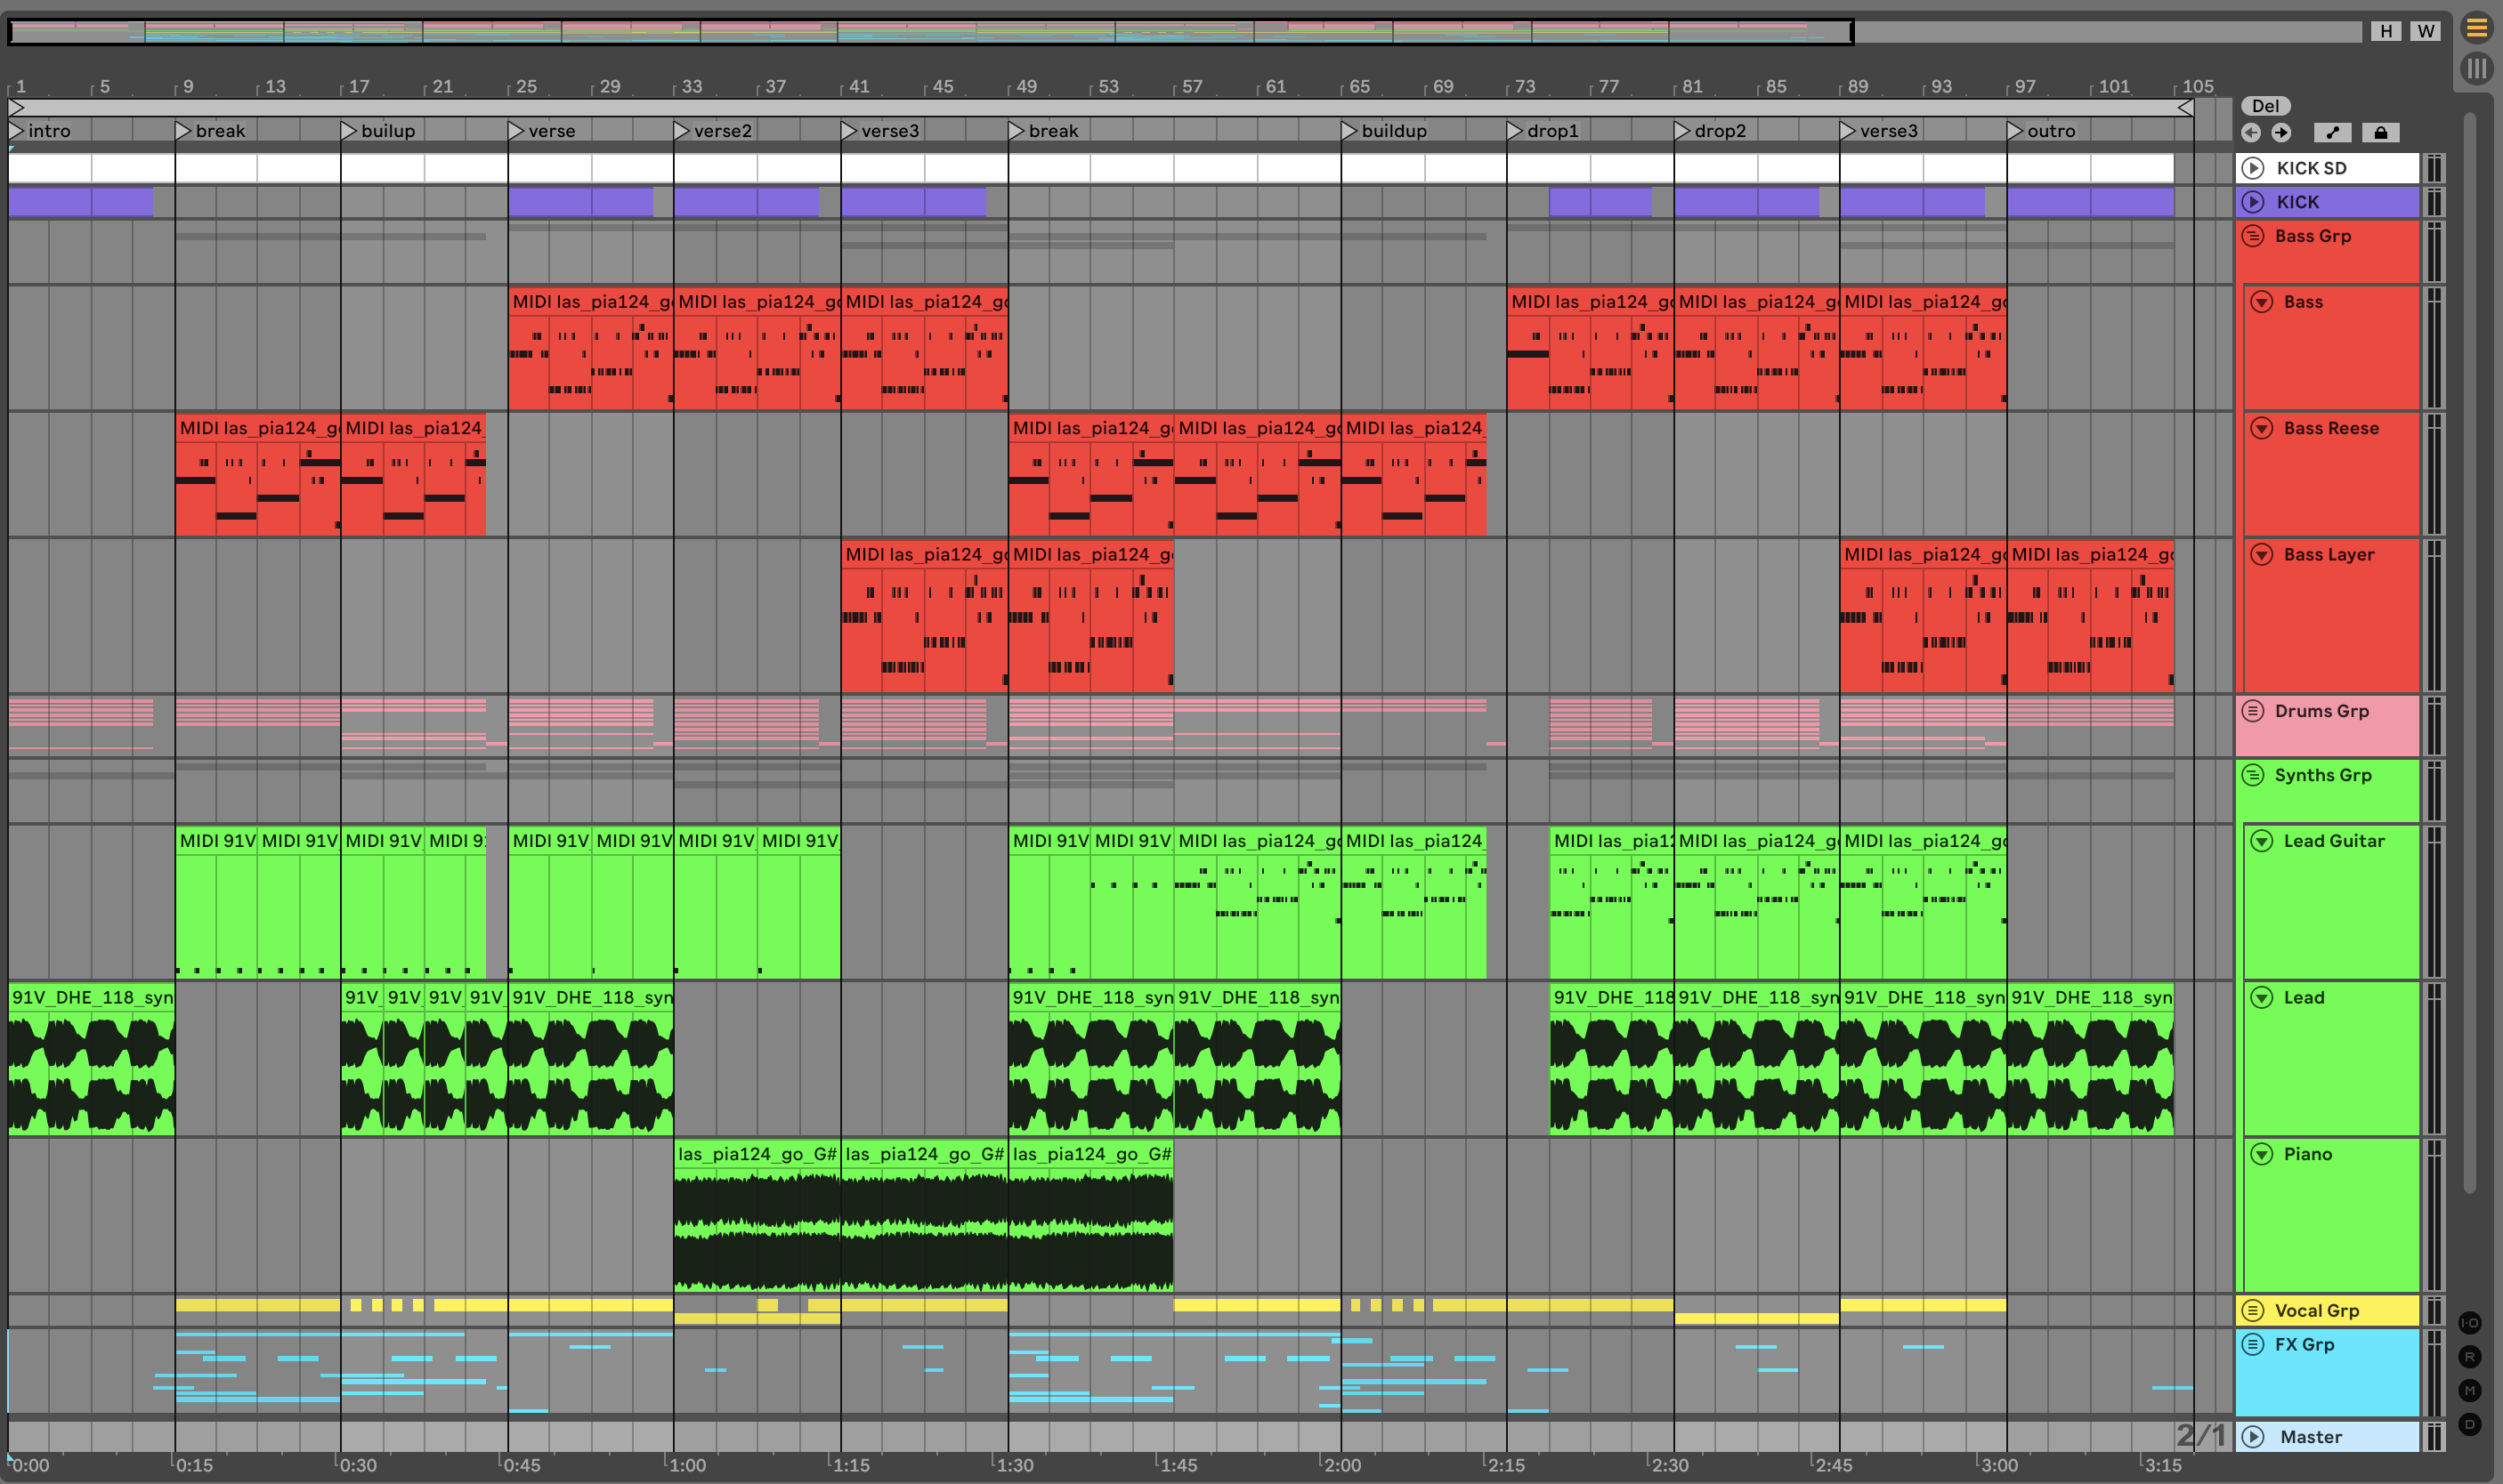Switch to Session view via vertical bars icon
The width and height of the screenshot is (2503, 1484).
[2476, 68]
